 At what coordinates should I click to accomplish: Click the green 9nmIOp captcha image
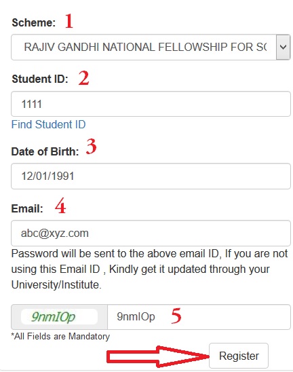pyautogui.click(x=59, y=317)
